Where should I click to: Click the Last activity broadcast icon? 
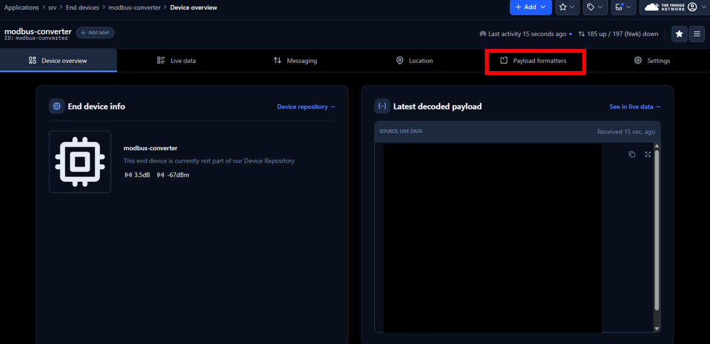point(483,34)
